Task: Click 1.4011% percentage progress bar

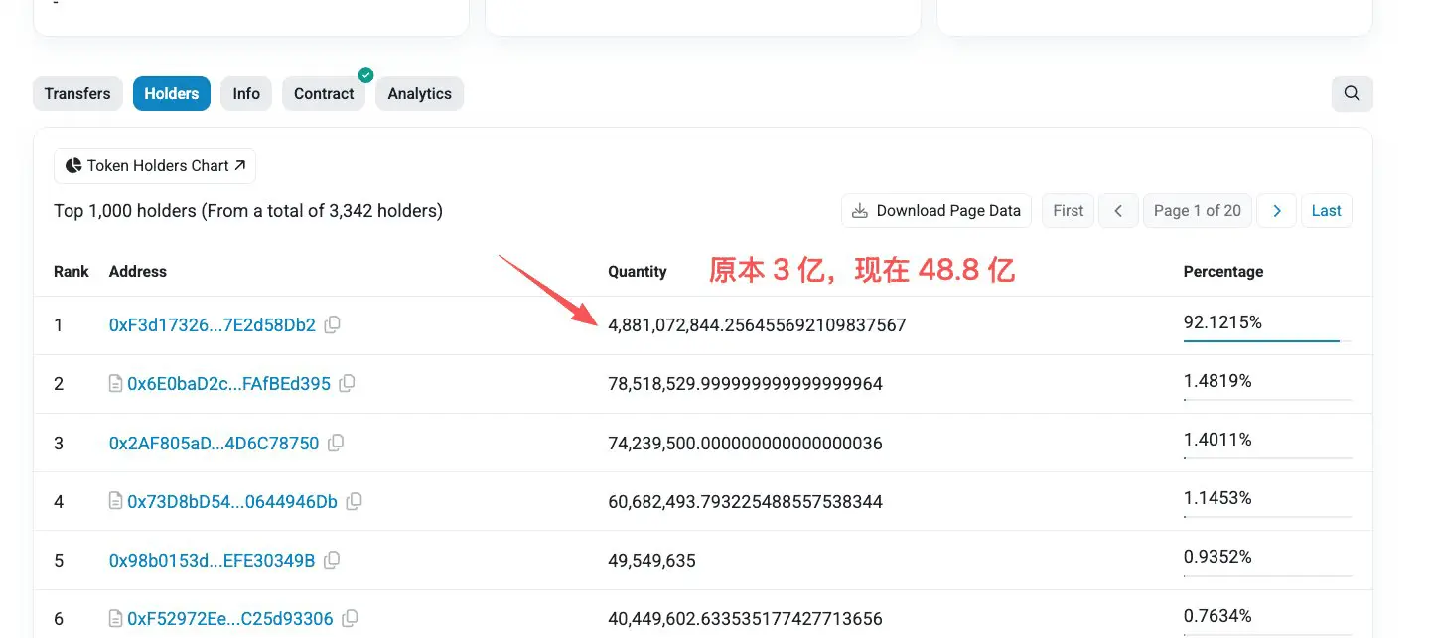Action: (1267, 457)
